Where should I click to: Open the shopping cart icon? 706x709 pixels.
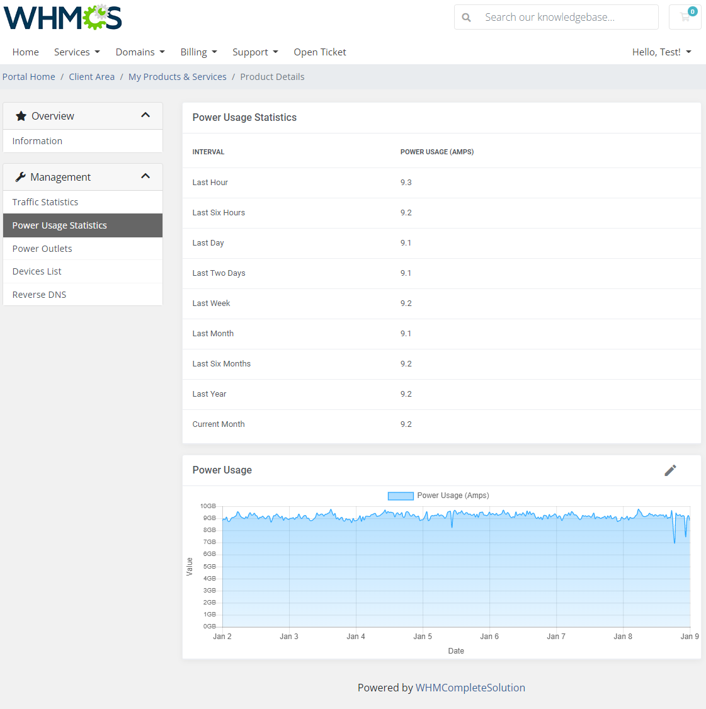tap(685, 17)
